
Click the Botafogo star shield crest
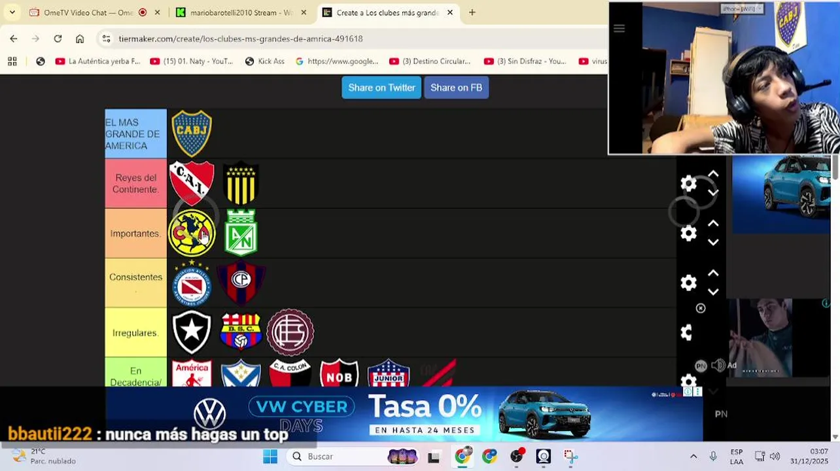click(192, 332)
